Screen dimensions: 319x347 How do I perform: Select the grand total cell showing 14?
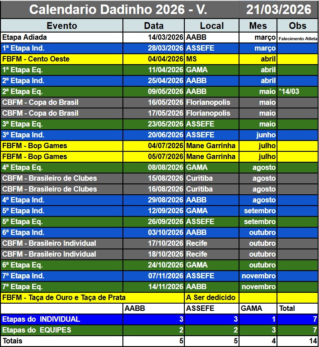(x=297, y=341)
